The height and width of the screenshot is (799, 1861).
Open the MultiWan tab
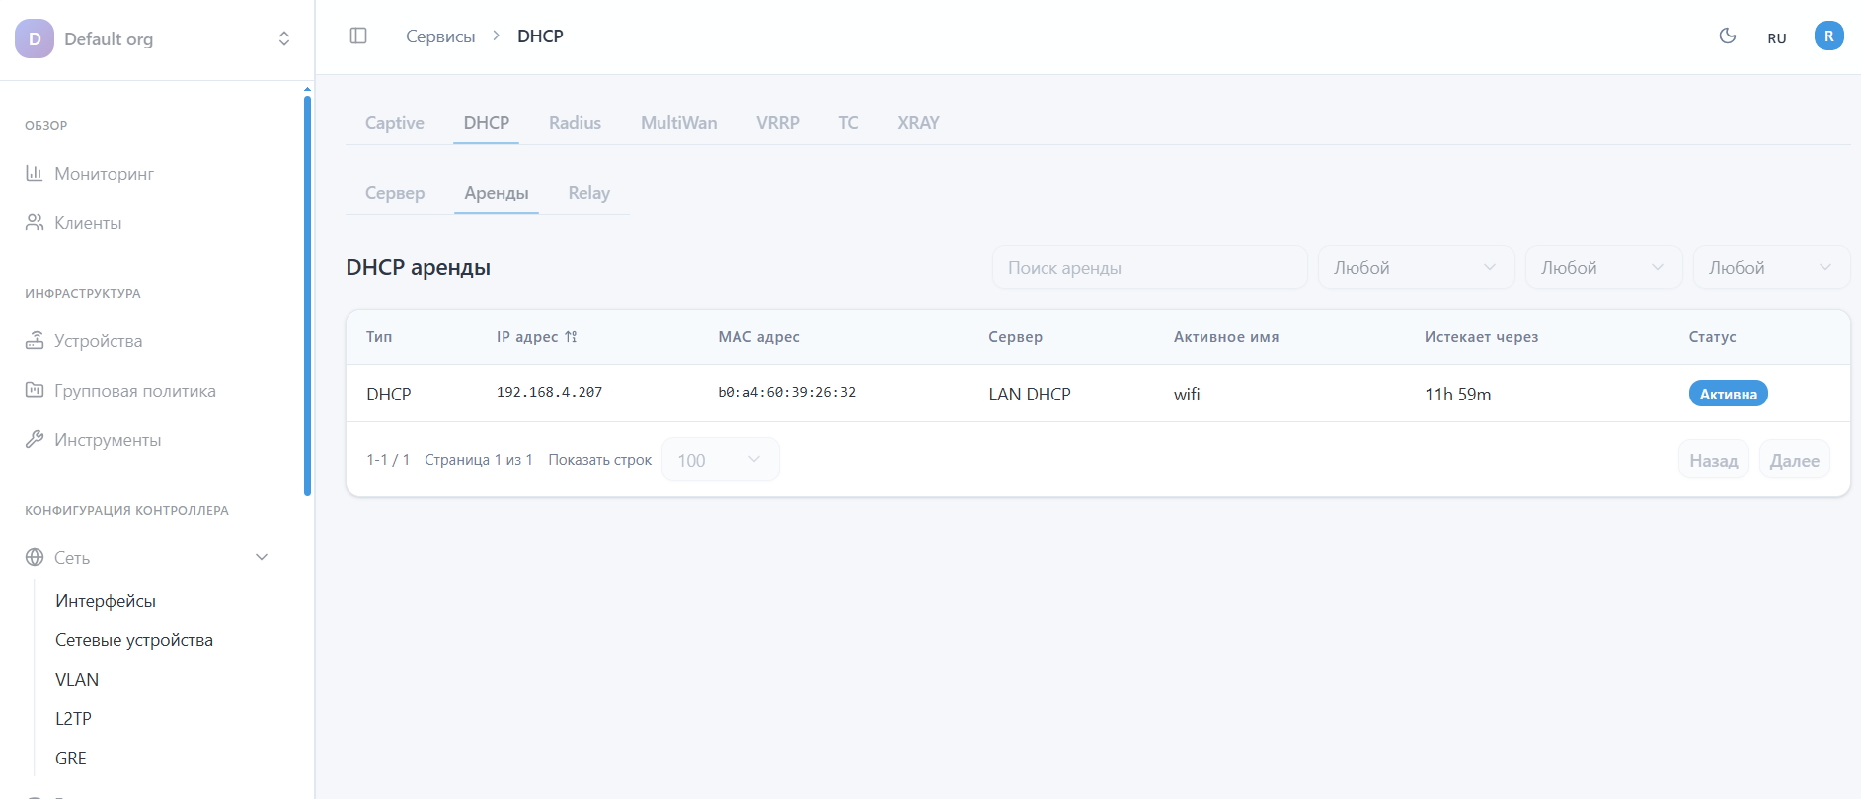click(679, 123)
